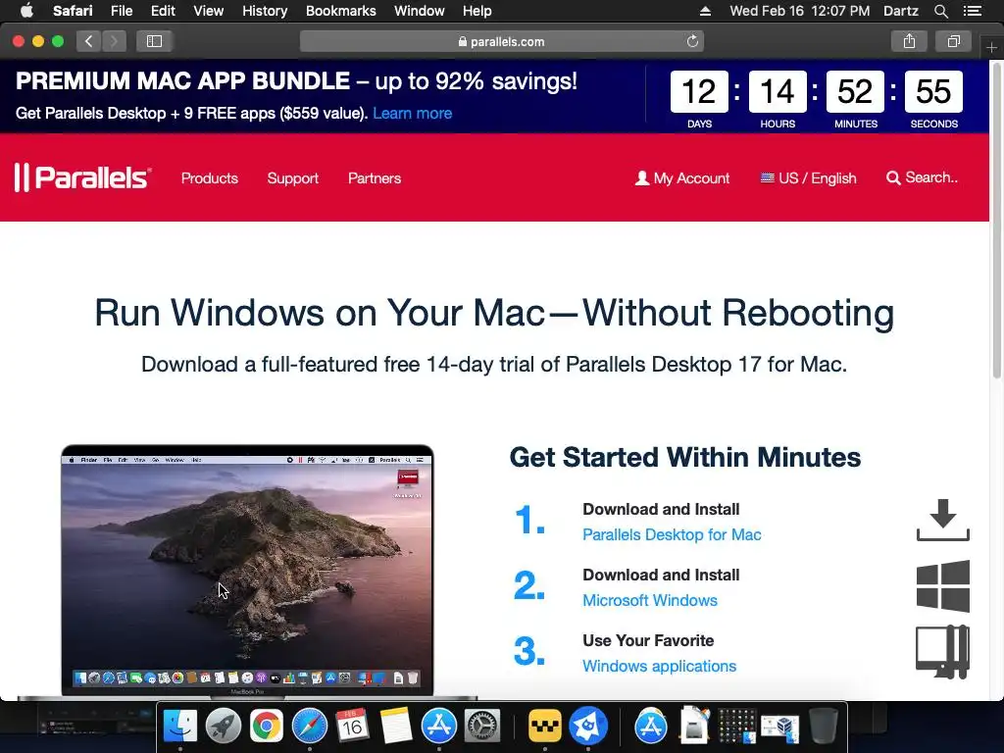
Task: Click the HOURS countdown box
Action: 778,91
